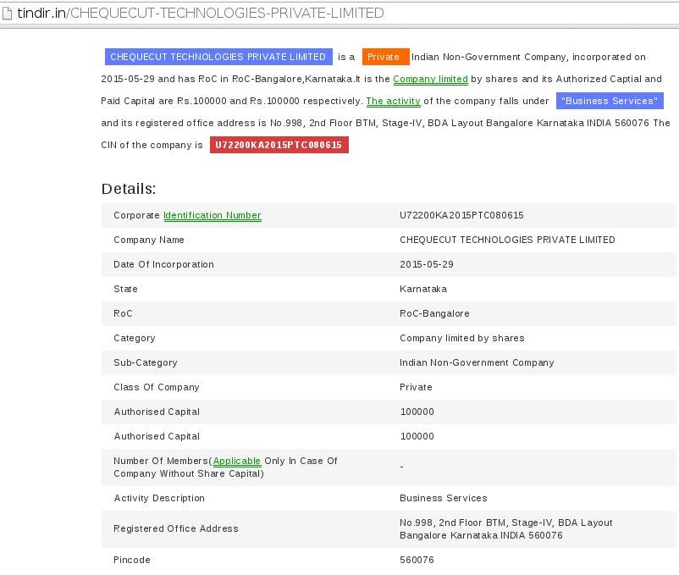
Task: Open 'The activity' hyperlink
Action: click(x=393, y=102)
